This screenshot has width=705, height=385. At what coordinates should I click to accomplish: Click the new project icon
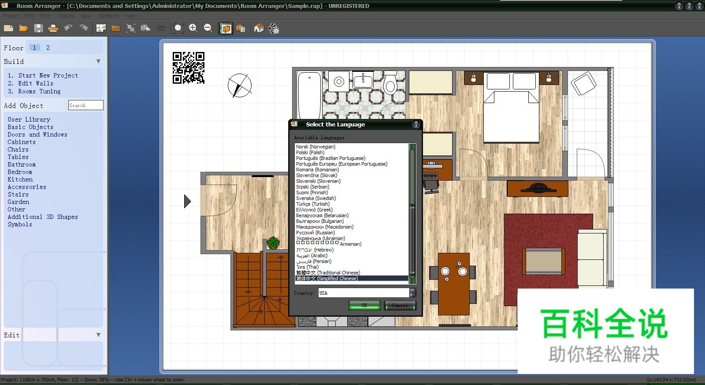[x=8, y=29]
